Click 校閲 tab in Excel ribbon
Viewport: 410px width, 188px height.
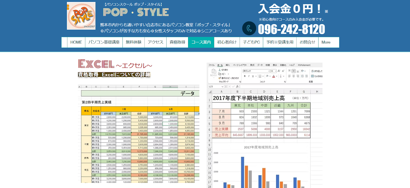[268, 65]
